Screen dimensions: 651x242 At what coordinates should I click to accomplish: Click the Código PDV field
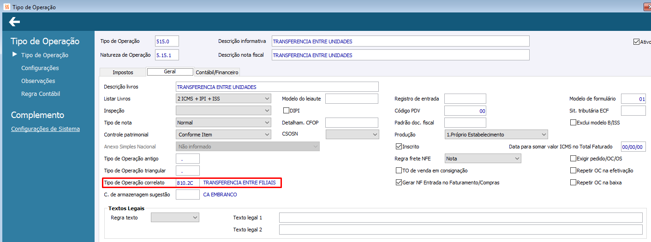pyautogui.click(x=466, y=111)
